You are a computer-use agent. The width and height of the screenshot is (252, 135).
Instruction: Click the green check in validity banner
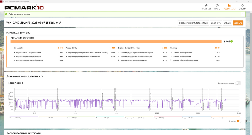click(7, 14)
